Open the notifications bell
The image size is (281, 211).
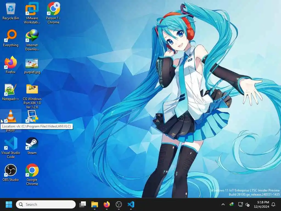pyautogui.click(x=274, y=204)
